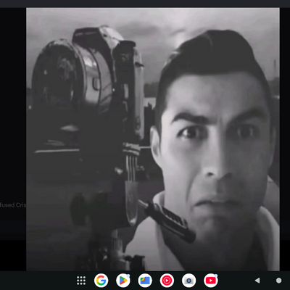The height and width of the screenshot is (290, 290).
Task: Open the Files app
Action: [x=145, y=281]
